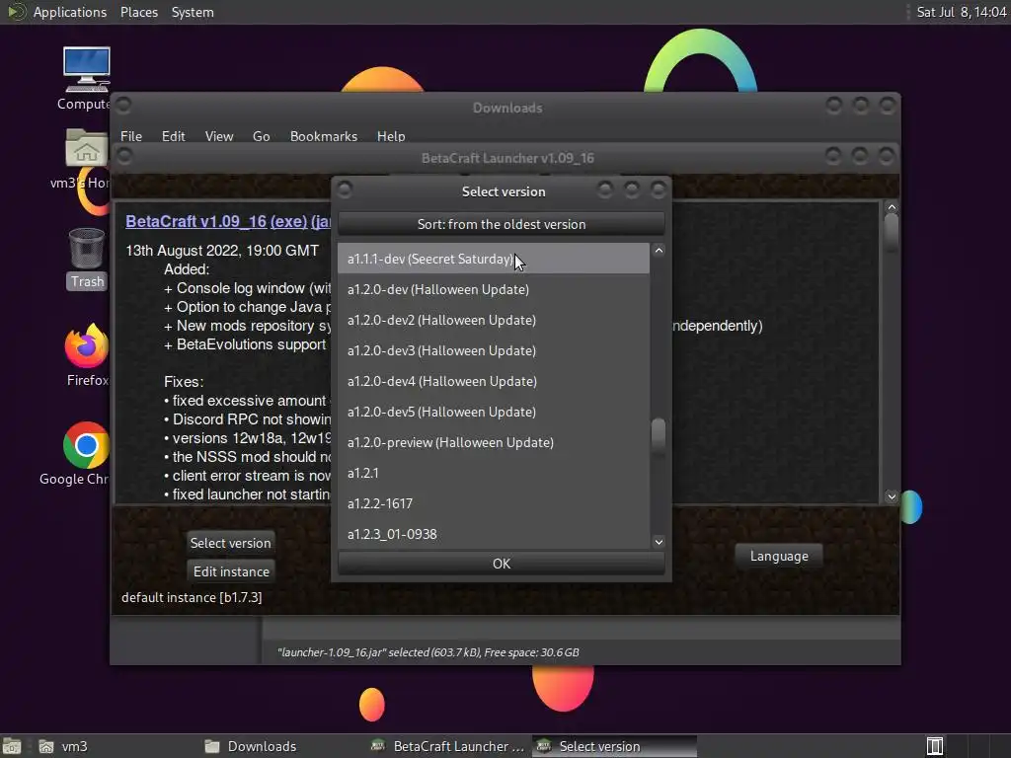Select version a1.2.3_01-0938 in list
1011x758 pixels.
click(494, 534)
